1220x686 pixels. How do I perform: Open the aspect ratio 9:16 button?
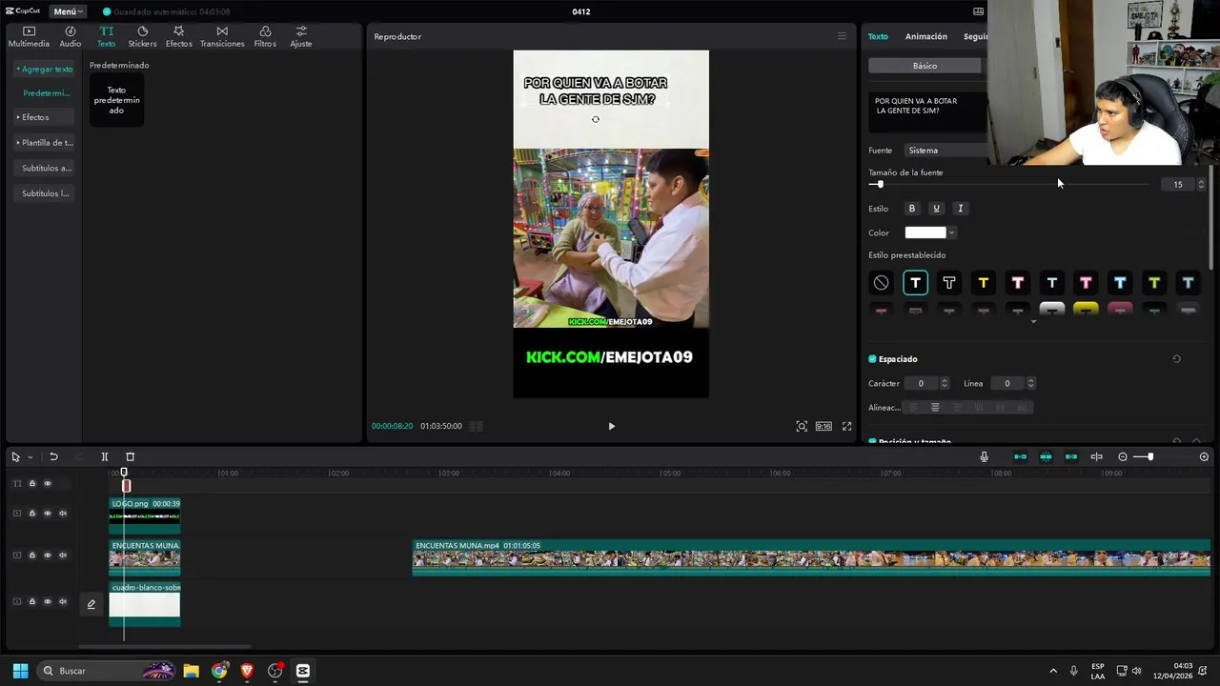(x=823, y=426)
